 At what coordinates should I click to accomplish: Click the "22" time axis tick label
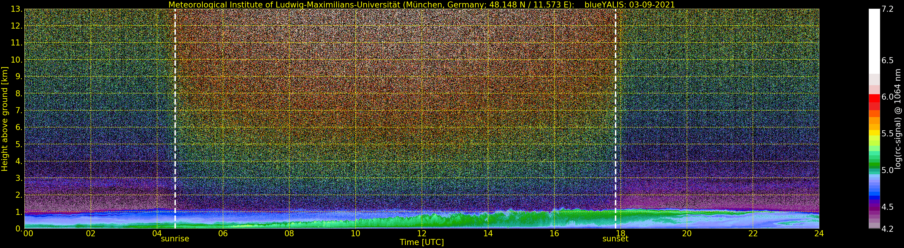pyautogui.click(x=753, y=234)
